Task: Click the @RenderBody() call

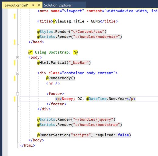Action: coord(61,78)
